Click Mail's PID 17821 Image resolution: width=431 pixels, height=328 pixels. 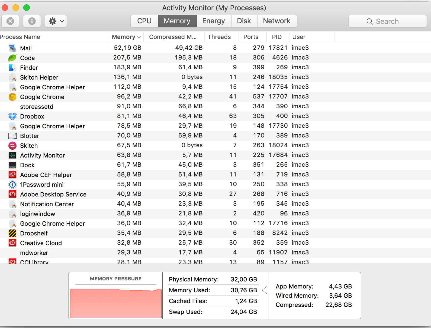coord(278,48)
